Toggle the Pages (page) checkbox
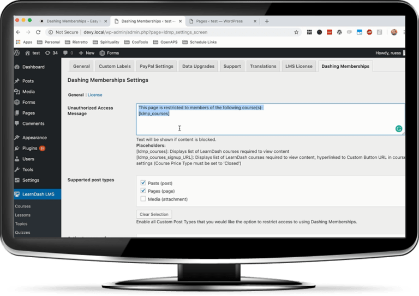The width and height of the screenshot is (419, 296). tap(143, 191)
